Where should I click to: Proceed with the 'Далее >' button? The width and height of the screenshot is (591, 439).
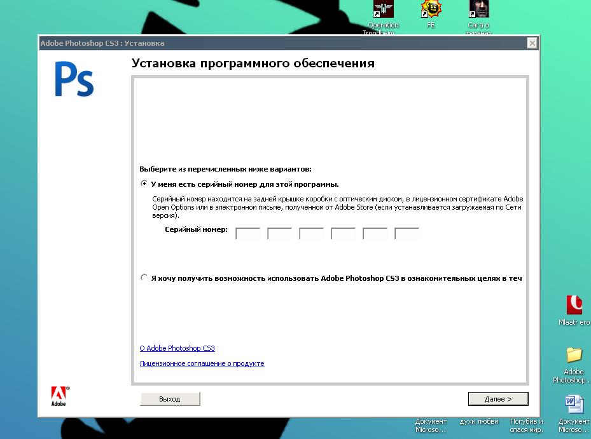[498, 399]
